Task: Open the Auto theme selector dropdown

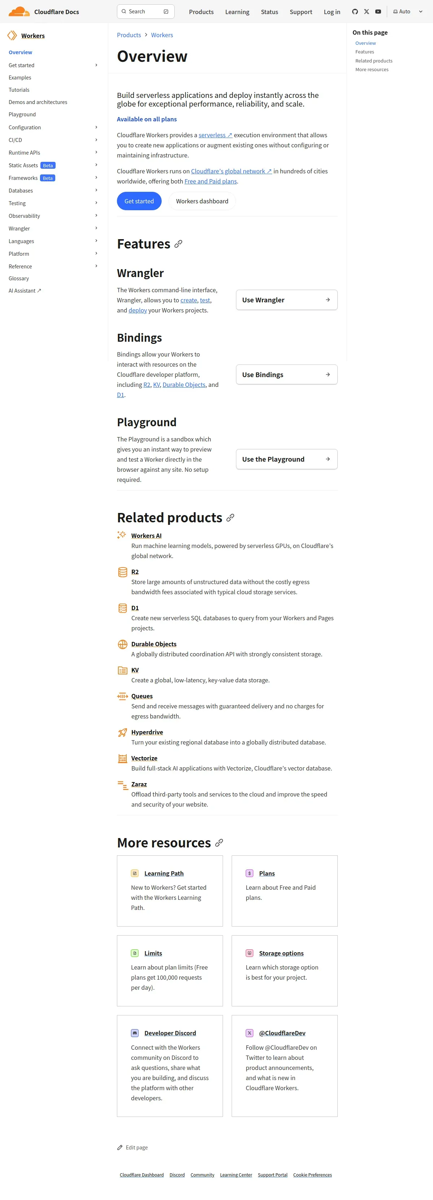Action: point(408,12)
